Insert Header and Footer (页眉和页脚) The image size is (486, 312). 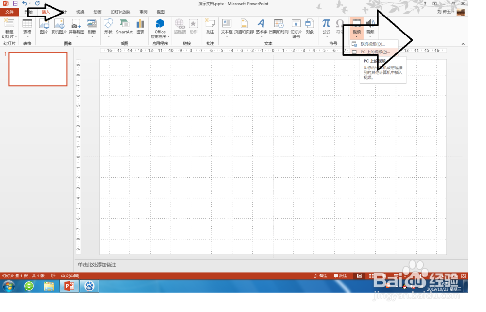(244, 27)
